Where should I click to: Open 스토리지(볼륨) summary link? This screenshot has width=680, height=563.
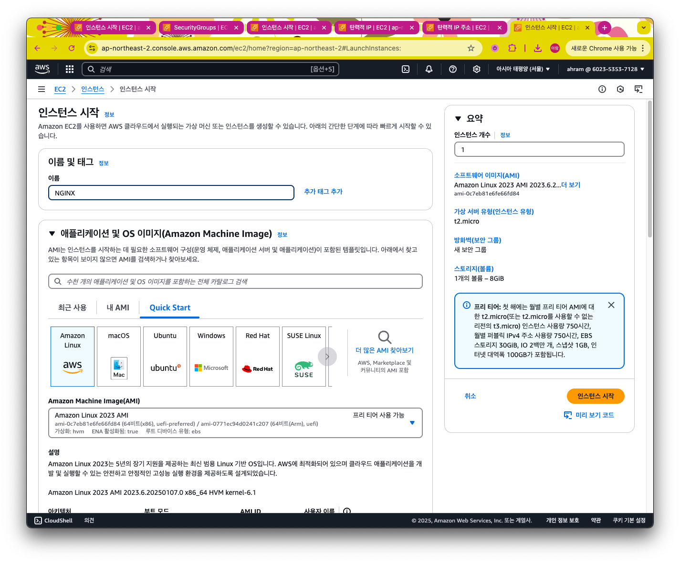pyautogui.click(x=474, y=269)
